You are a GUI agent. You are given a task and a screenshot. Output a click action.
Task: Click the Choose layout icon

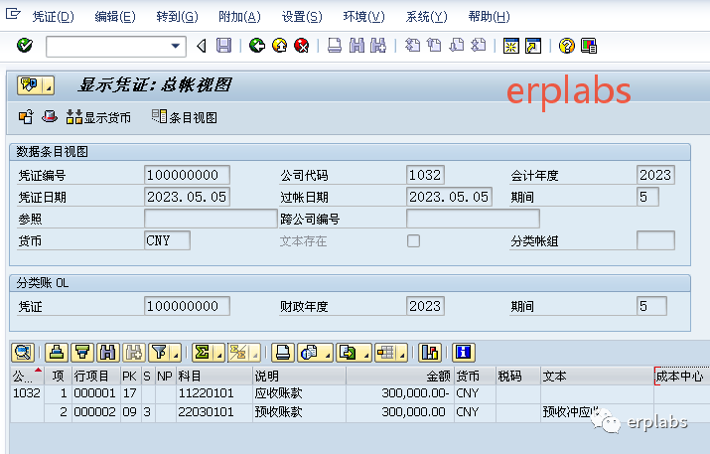(x=386, y=353)
